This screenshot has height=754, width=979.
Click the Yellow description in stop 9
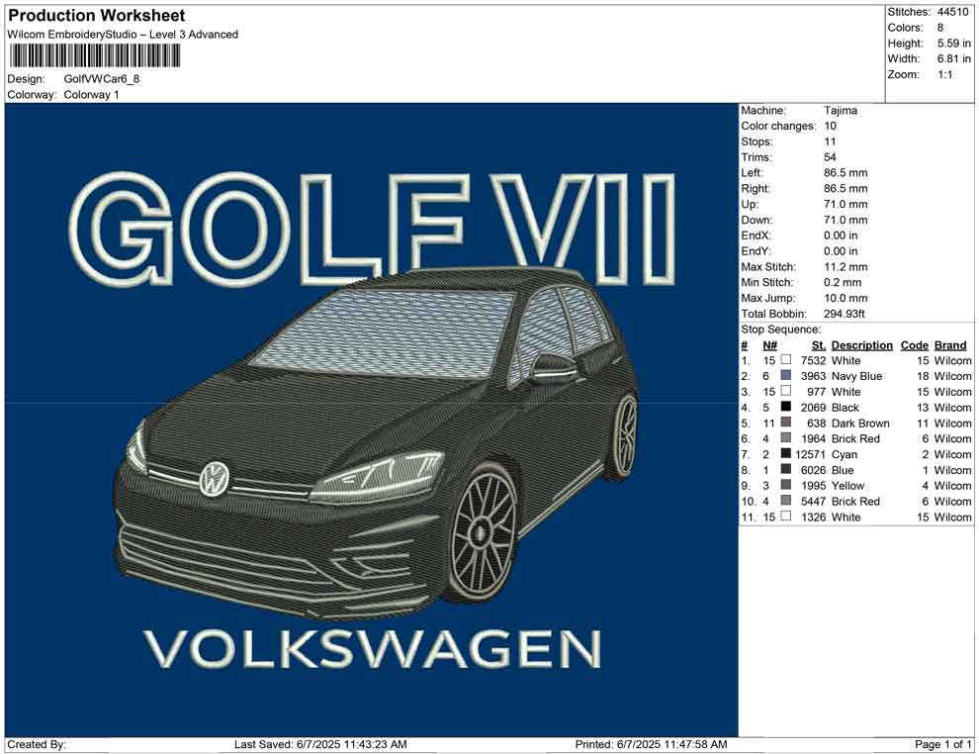[x=847, y=486]
